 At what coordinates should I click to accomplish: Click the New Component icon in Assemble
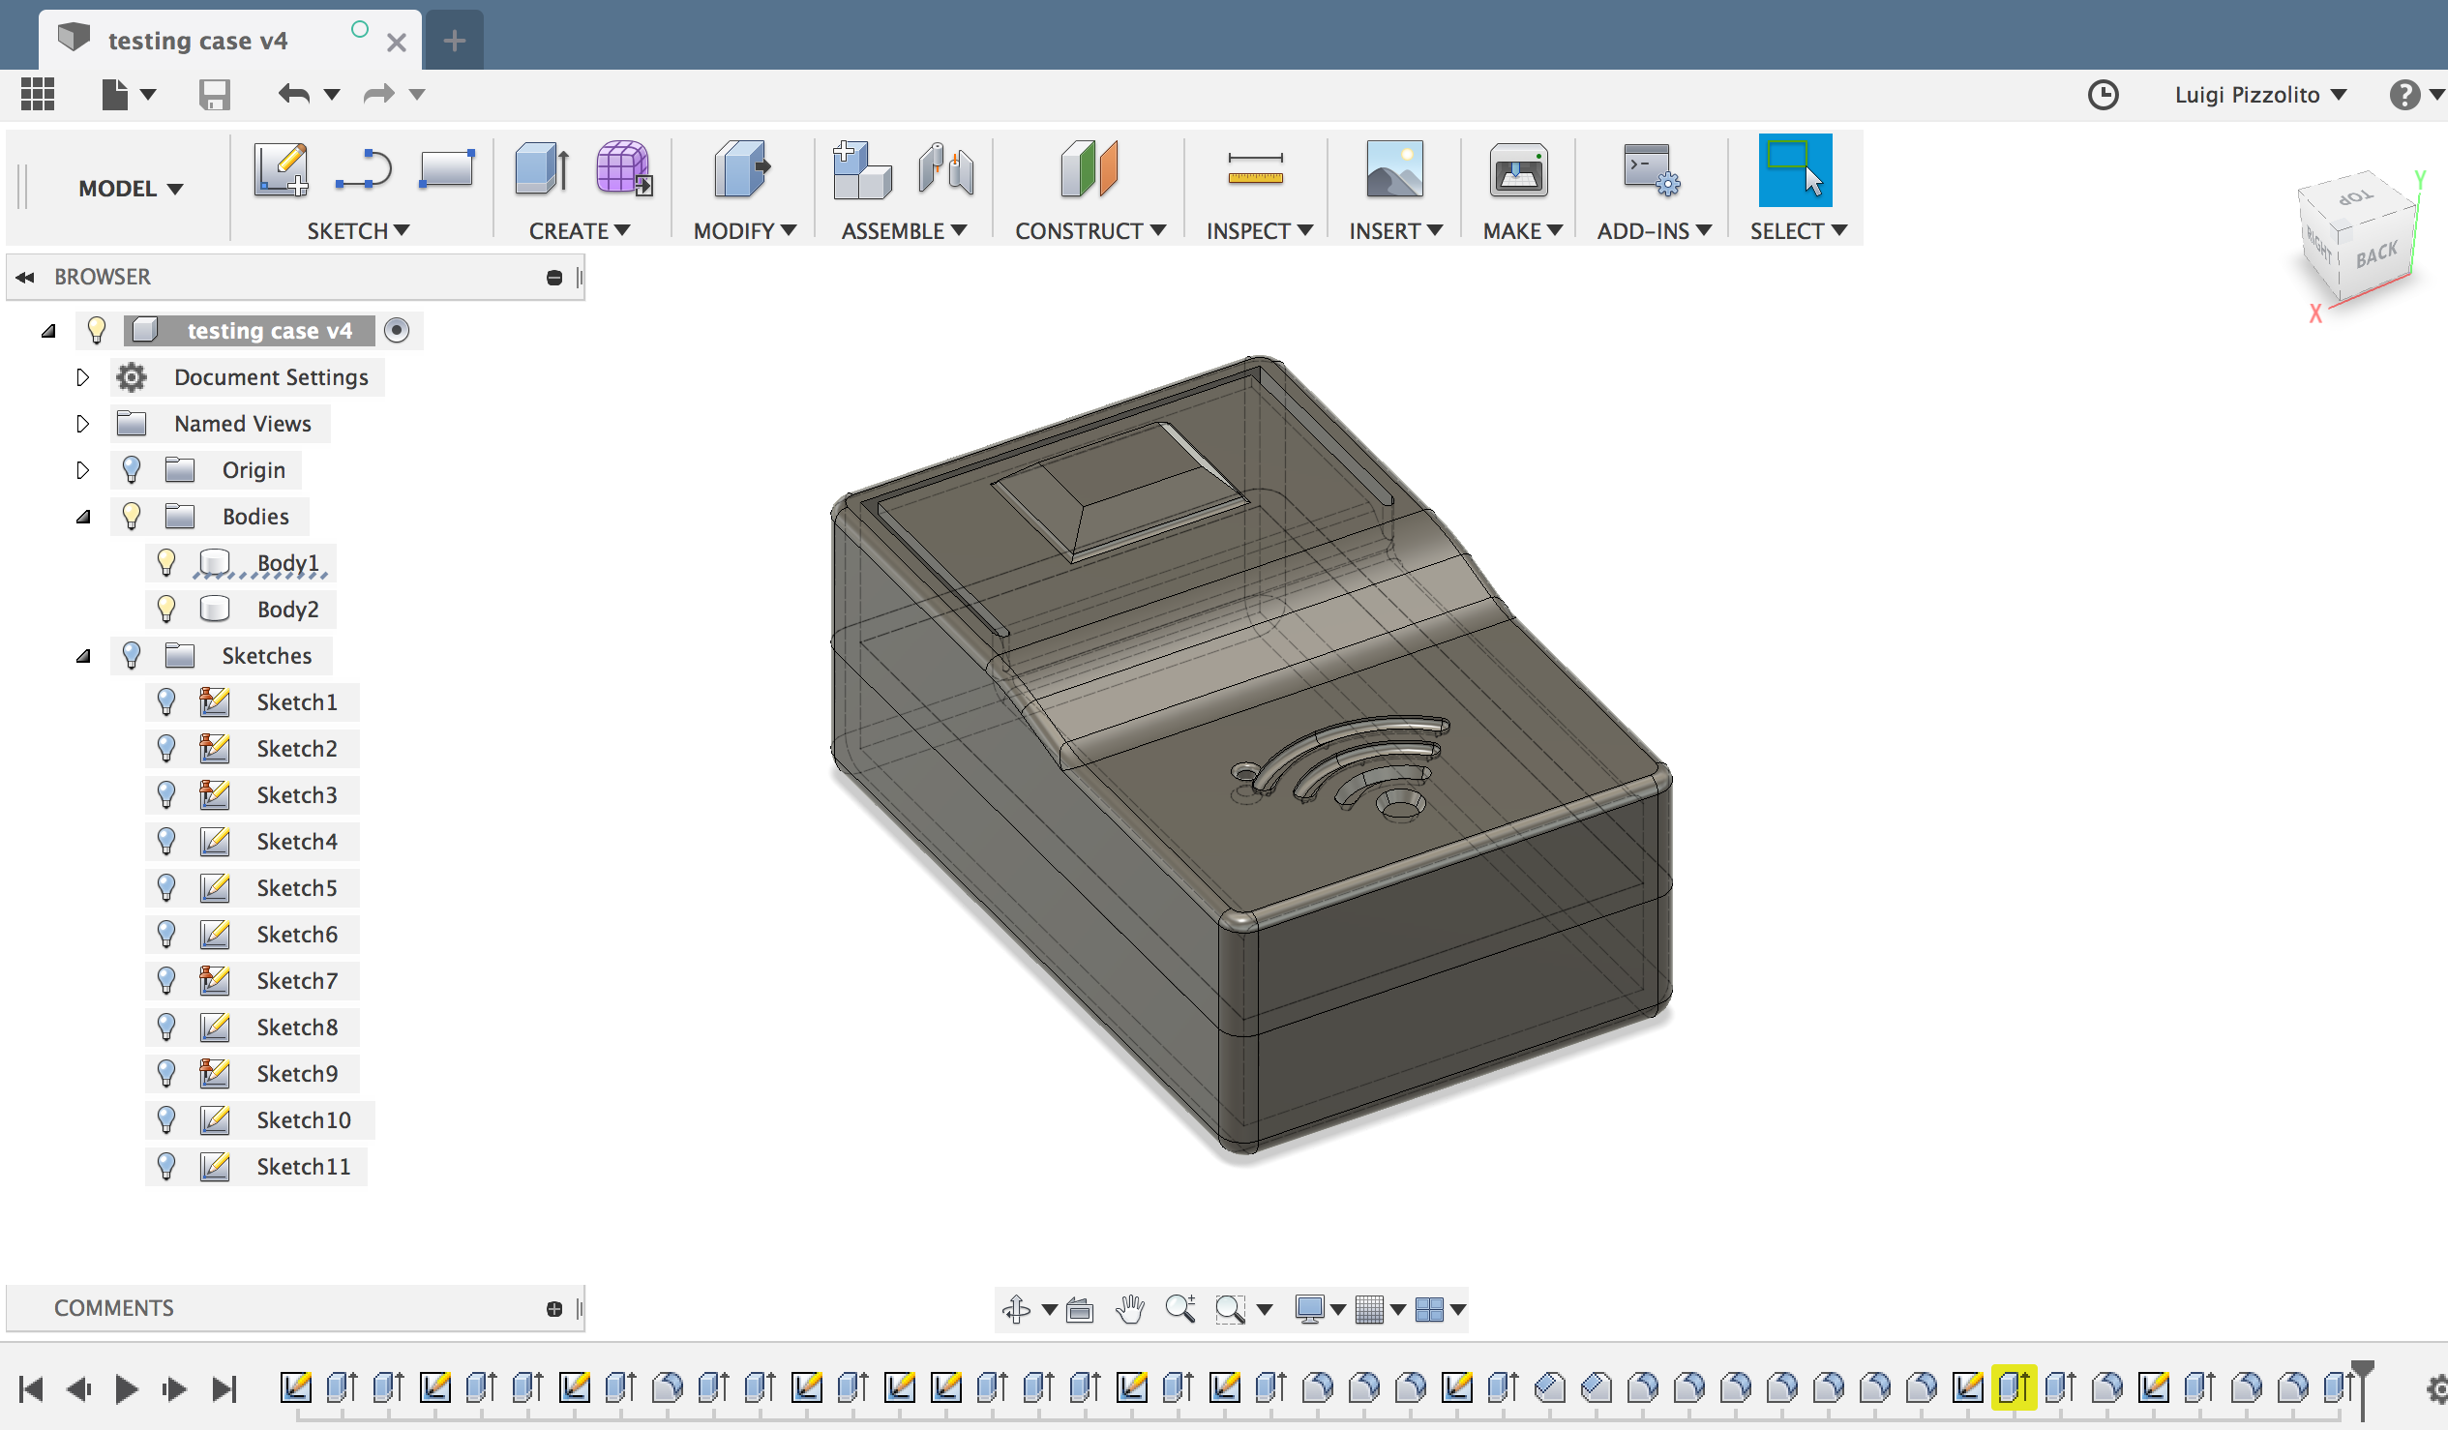pyautogui.click(x=861, y=170)
